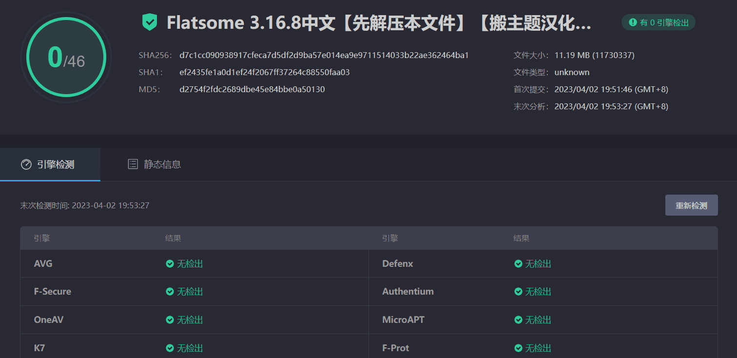
Task: Click the 首次提交 timestamp 19:51:46
Action: pyautogui.click(x=611, y=89)
